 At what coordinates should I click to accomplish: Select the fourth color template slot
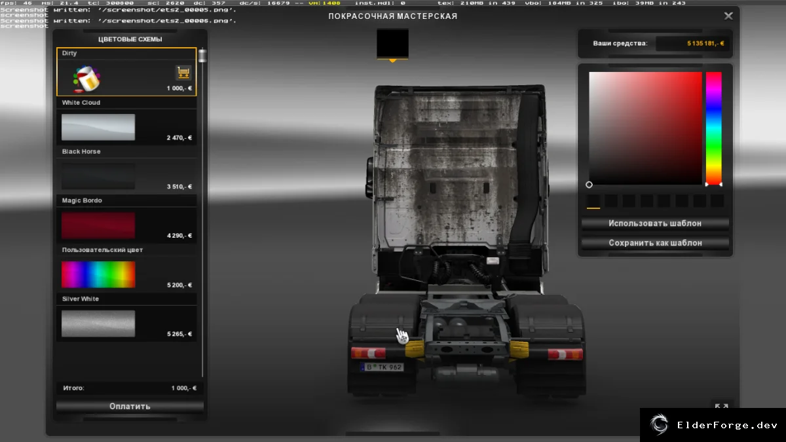click(646, 201)
